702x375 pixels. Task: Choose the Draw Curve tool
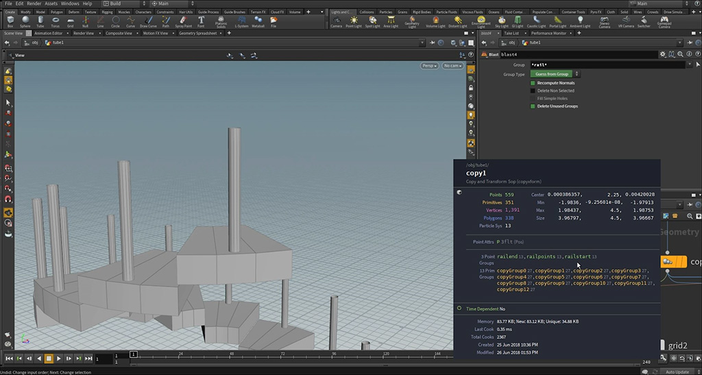[148, 21]
